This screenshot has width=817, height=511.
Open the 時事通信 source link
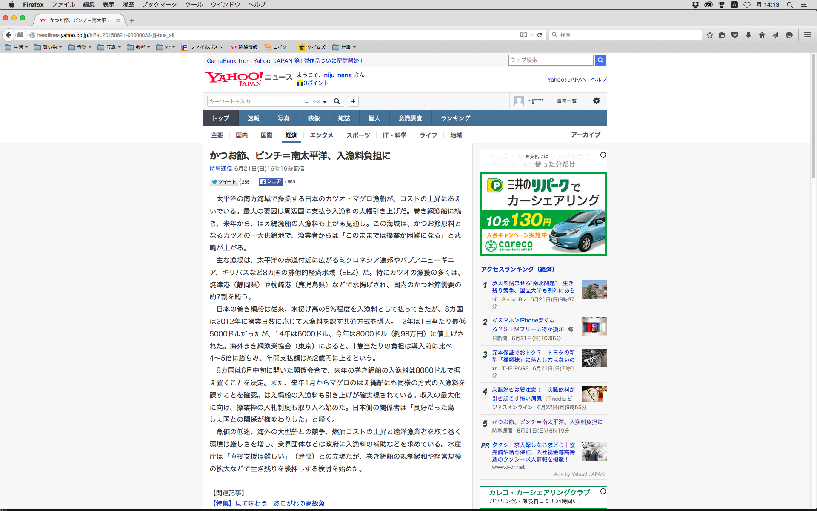point(220,169)
